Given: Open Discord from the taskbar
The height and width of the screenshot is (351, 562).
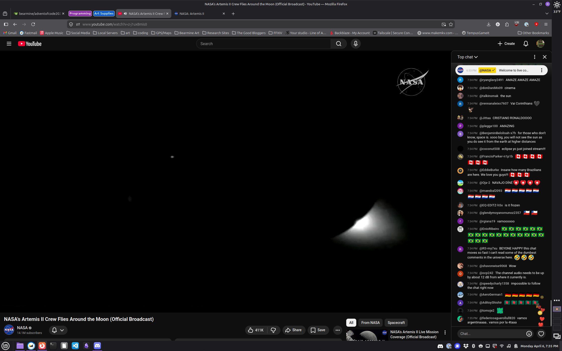Looking at the screenshot, I should (97, 346).
